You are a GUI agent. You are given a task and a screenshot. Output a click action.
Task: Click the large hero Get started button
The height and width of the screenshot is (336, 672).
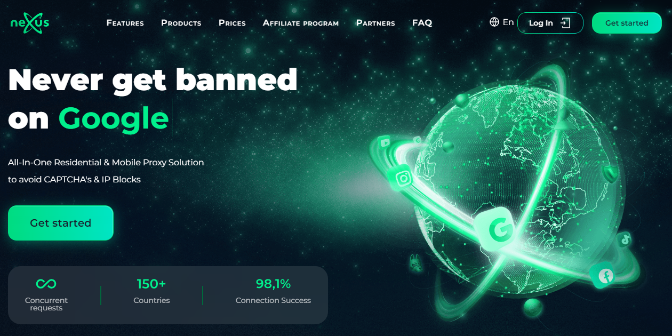[x=61, y=223]
